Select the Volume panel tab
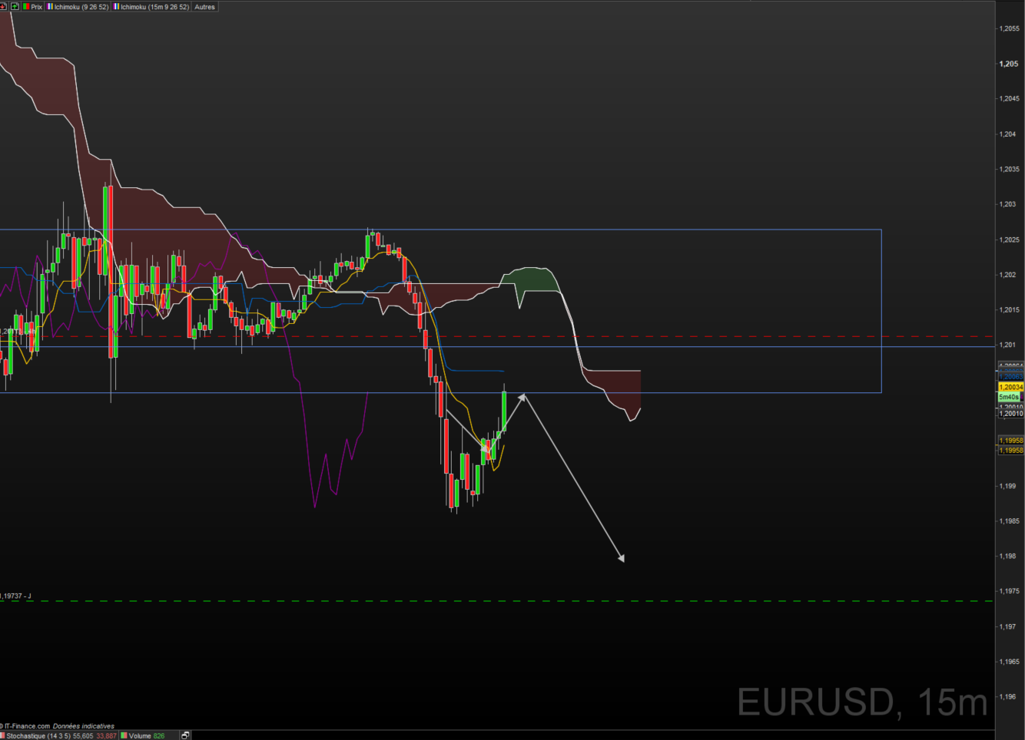 (x=143, y=735)
